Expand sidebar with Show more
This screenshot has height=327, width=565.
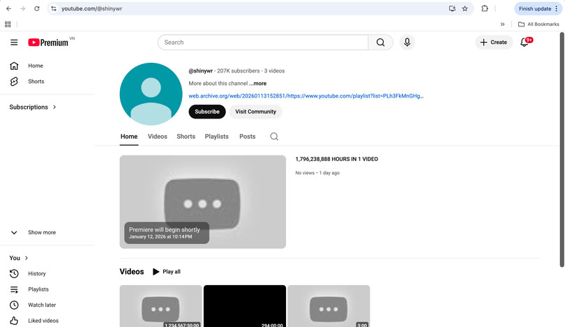41,233
